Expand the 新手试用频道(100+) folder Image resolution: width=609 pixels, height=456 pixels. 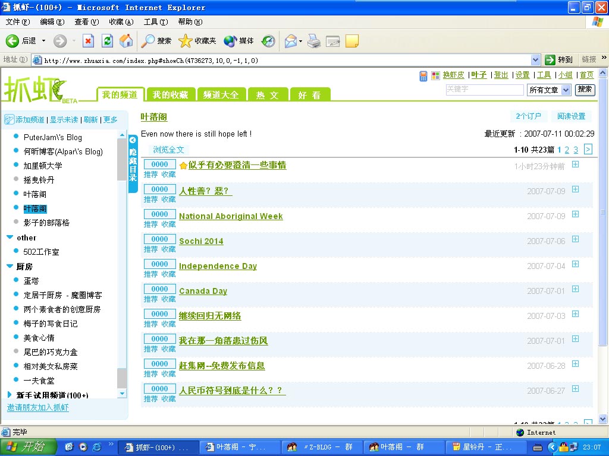click(10, 395)
